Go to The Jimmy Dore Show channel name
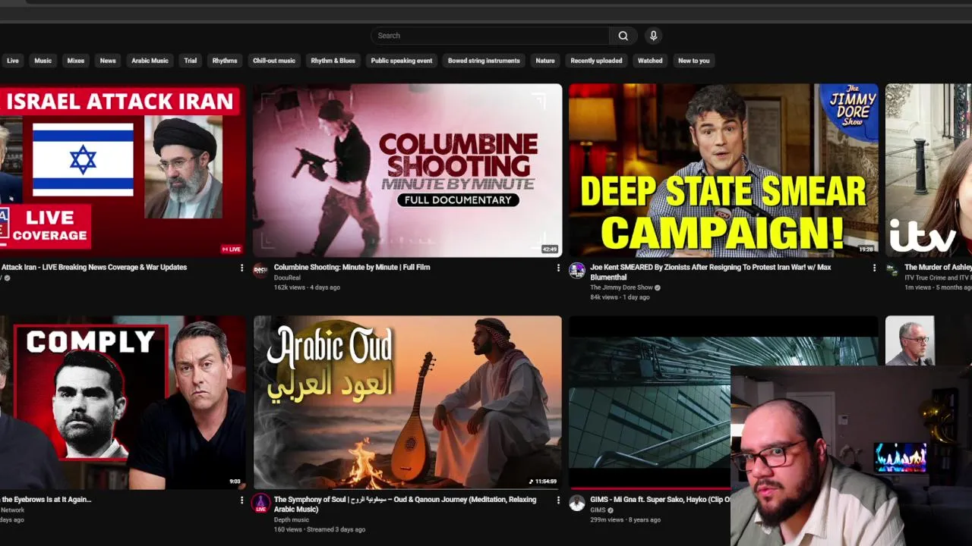This screenshot has height=546, width=972. click(621, 288)
